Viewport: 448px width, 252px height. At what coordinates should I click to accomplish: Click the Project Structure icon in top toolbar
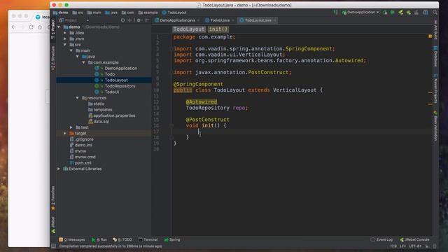(426, 13)
